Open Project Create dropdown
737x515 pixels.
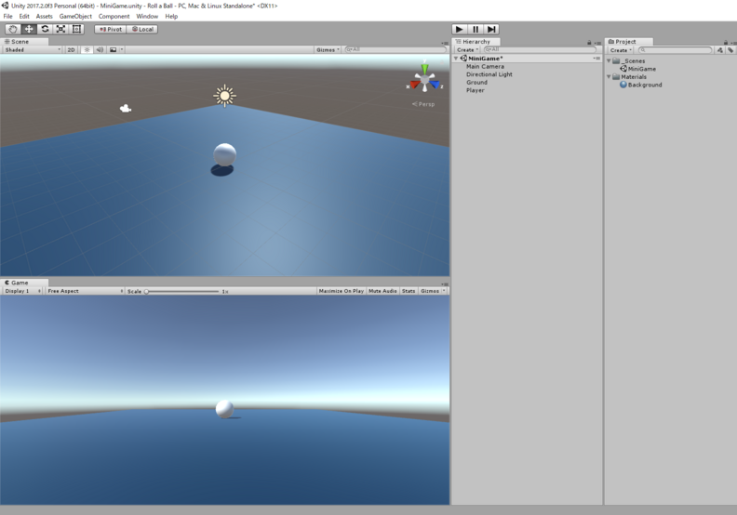621,50
